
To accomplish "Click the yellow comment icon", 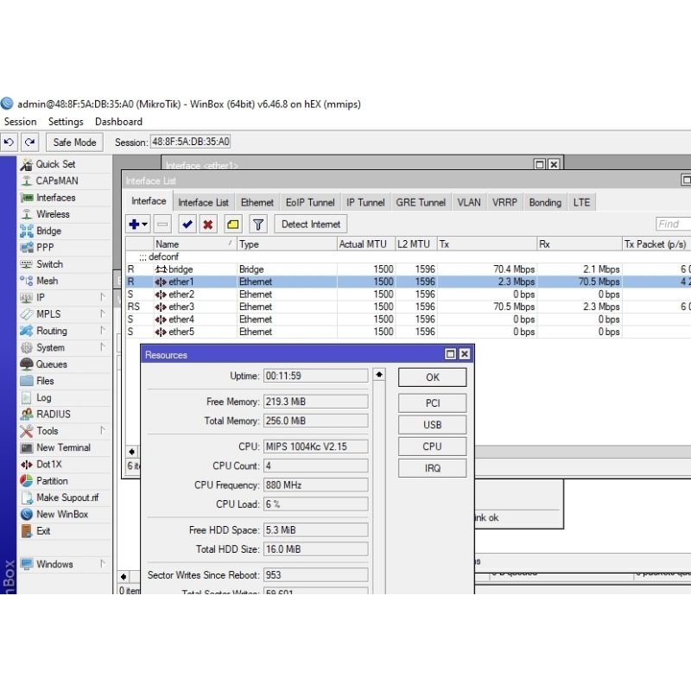I will click(232, 225).
